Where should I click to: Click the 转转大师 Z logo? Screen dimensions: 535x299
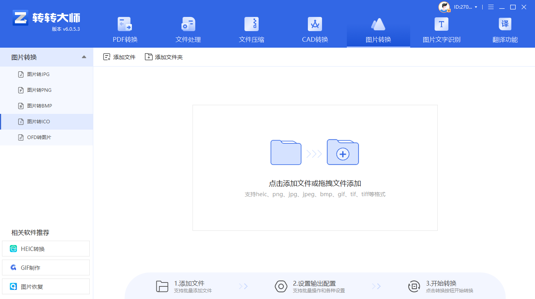(x=20, y=18)
